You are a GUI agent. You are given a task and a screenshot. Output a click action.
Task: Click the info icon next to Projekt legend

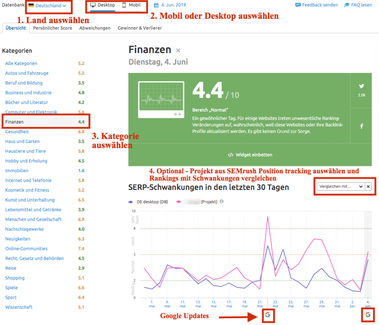[x=221, y=201]
